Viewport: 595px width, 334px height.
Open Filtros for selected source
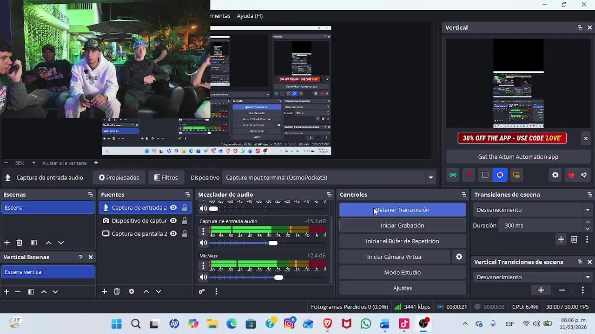coord(165,178)
